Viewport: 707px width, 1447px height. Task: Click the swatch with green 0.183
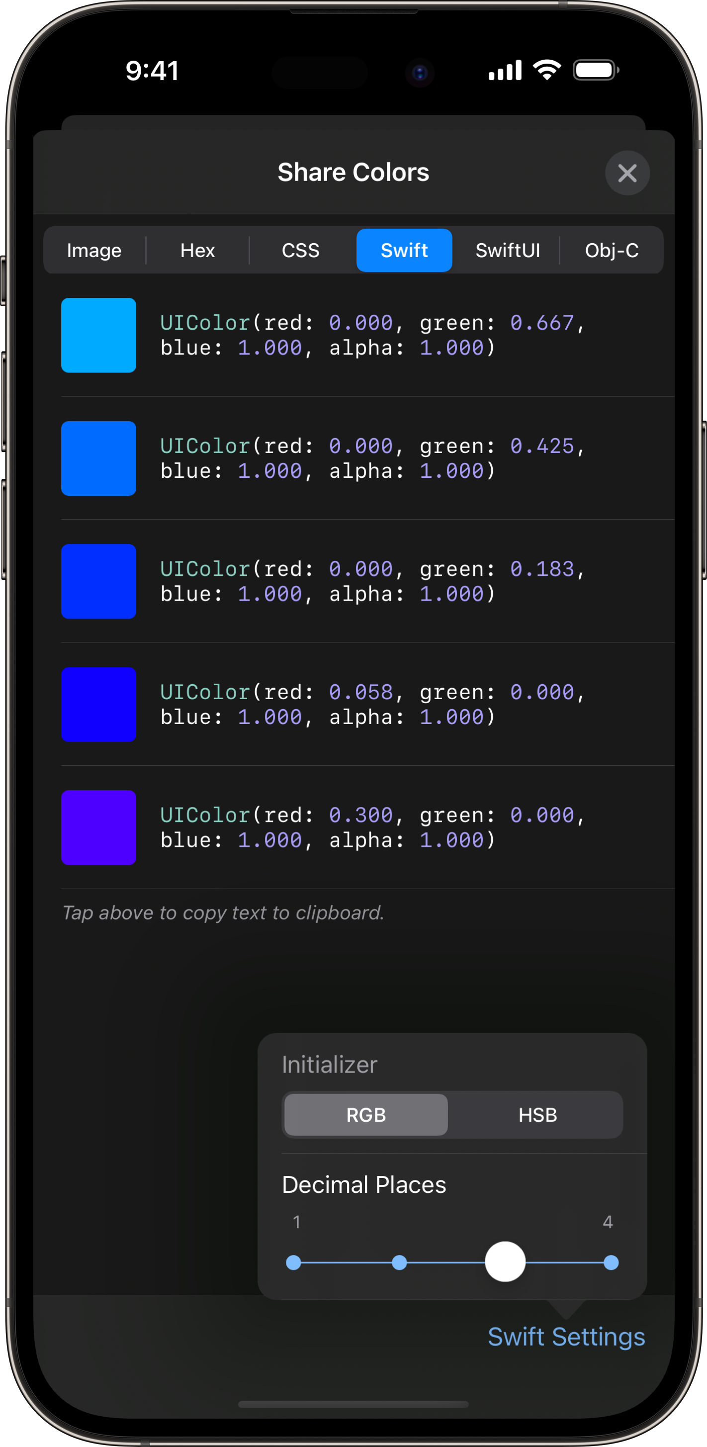point(99,581)
